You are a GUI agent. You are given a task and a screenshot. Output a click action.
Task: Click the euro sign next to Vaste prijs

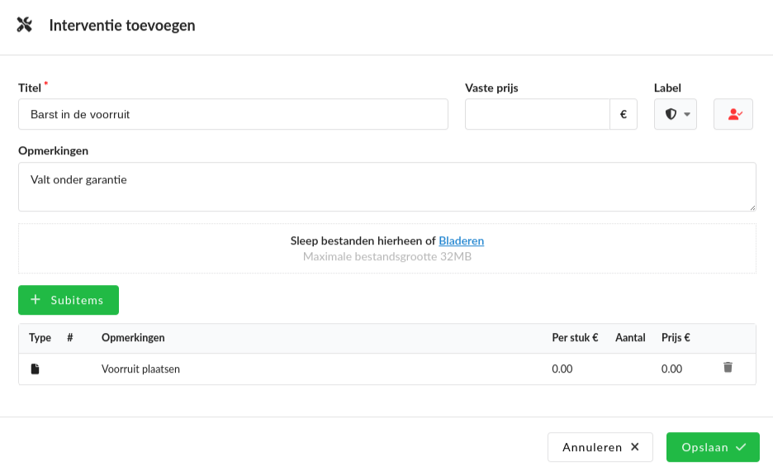(x=624, y=114)
